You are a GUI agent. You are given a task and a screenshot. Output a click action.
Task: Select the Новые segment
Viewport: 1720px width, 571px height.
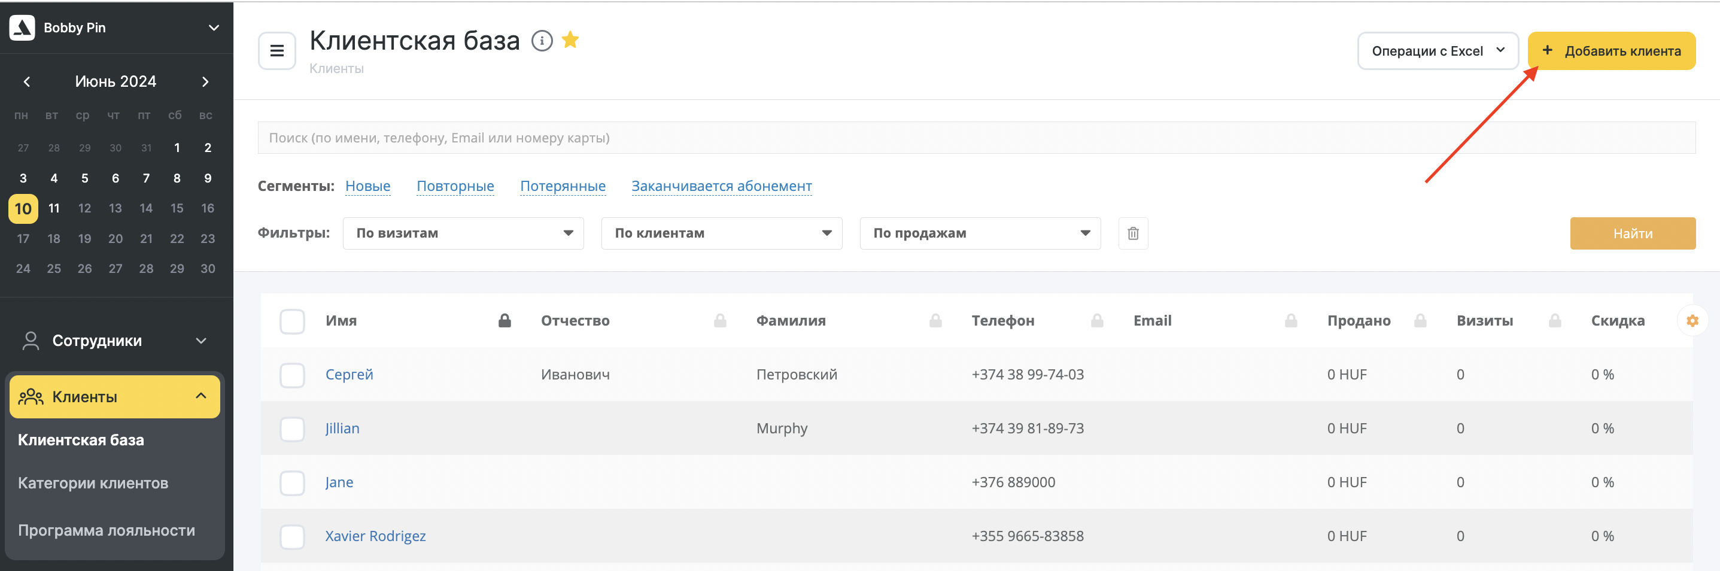coord(367,186)
